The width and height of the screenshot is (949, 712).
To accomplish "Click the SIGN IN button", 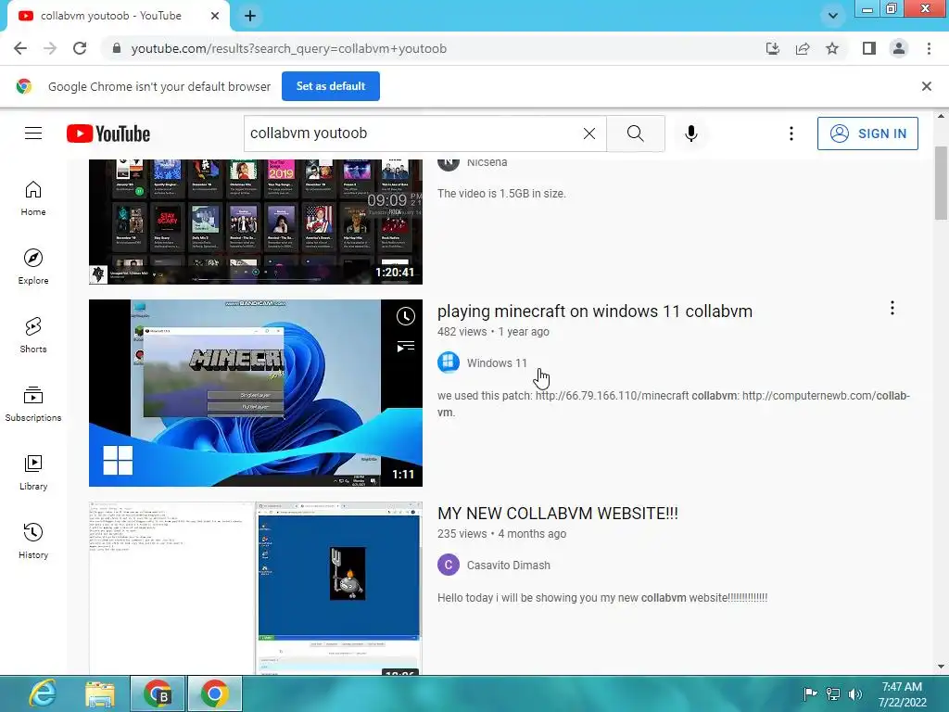I will click(867, 133).
